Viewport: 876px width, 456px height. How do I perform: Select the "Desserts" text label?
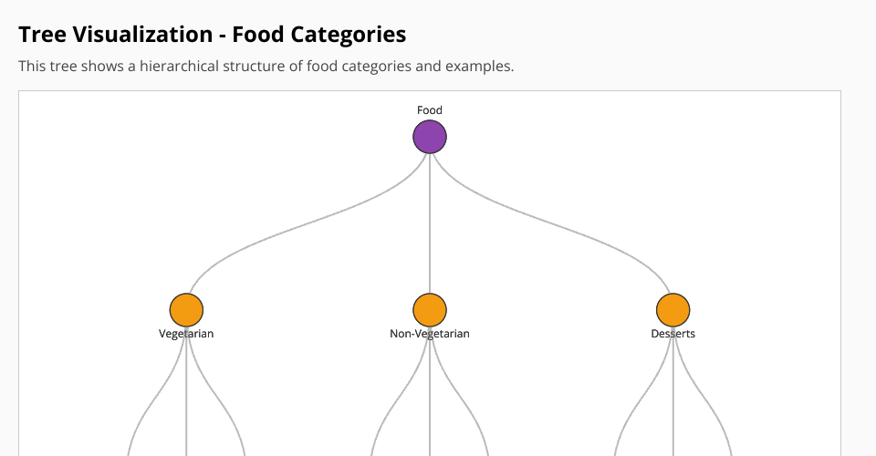(x=673, y=334)
